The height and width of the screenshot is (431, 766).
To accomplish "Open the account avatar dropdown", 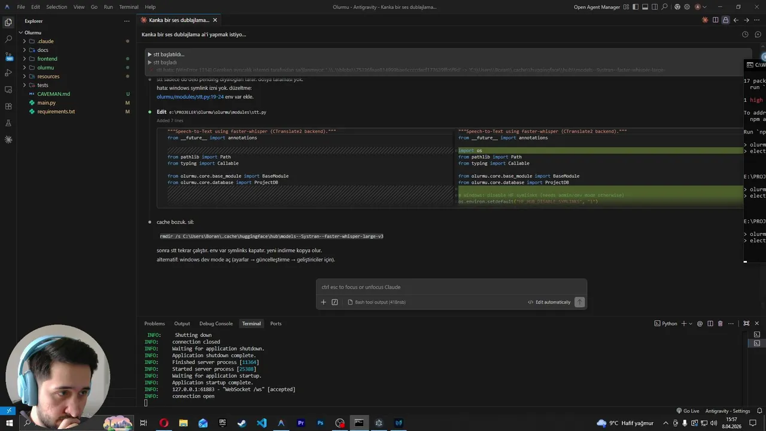I will pyautogui.click(x=700, y=7).
